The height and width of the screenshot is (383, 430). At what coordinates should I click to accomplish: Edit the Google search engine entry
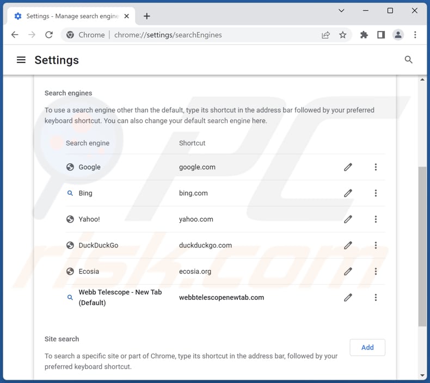click(x=348, y=167)
